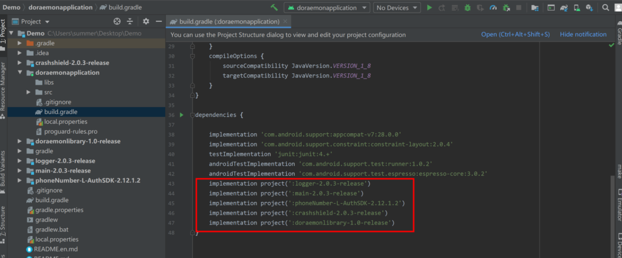Collapse the doraemonapplication module
This screenshot has width=622, height=258.
[20, 72]
